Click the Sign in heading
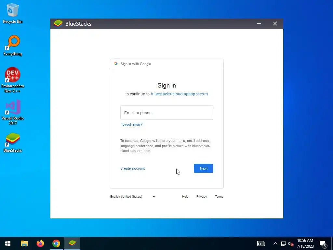Image resolution: width=333 pixels, height=250 pixels. (x=167, y=86)
